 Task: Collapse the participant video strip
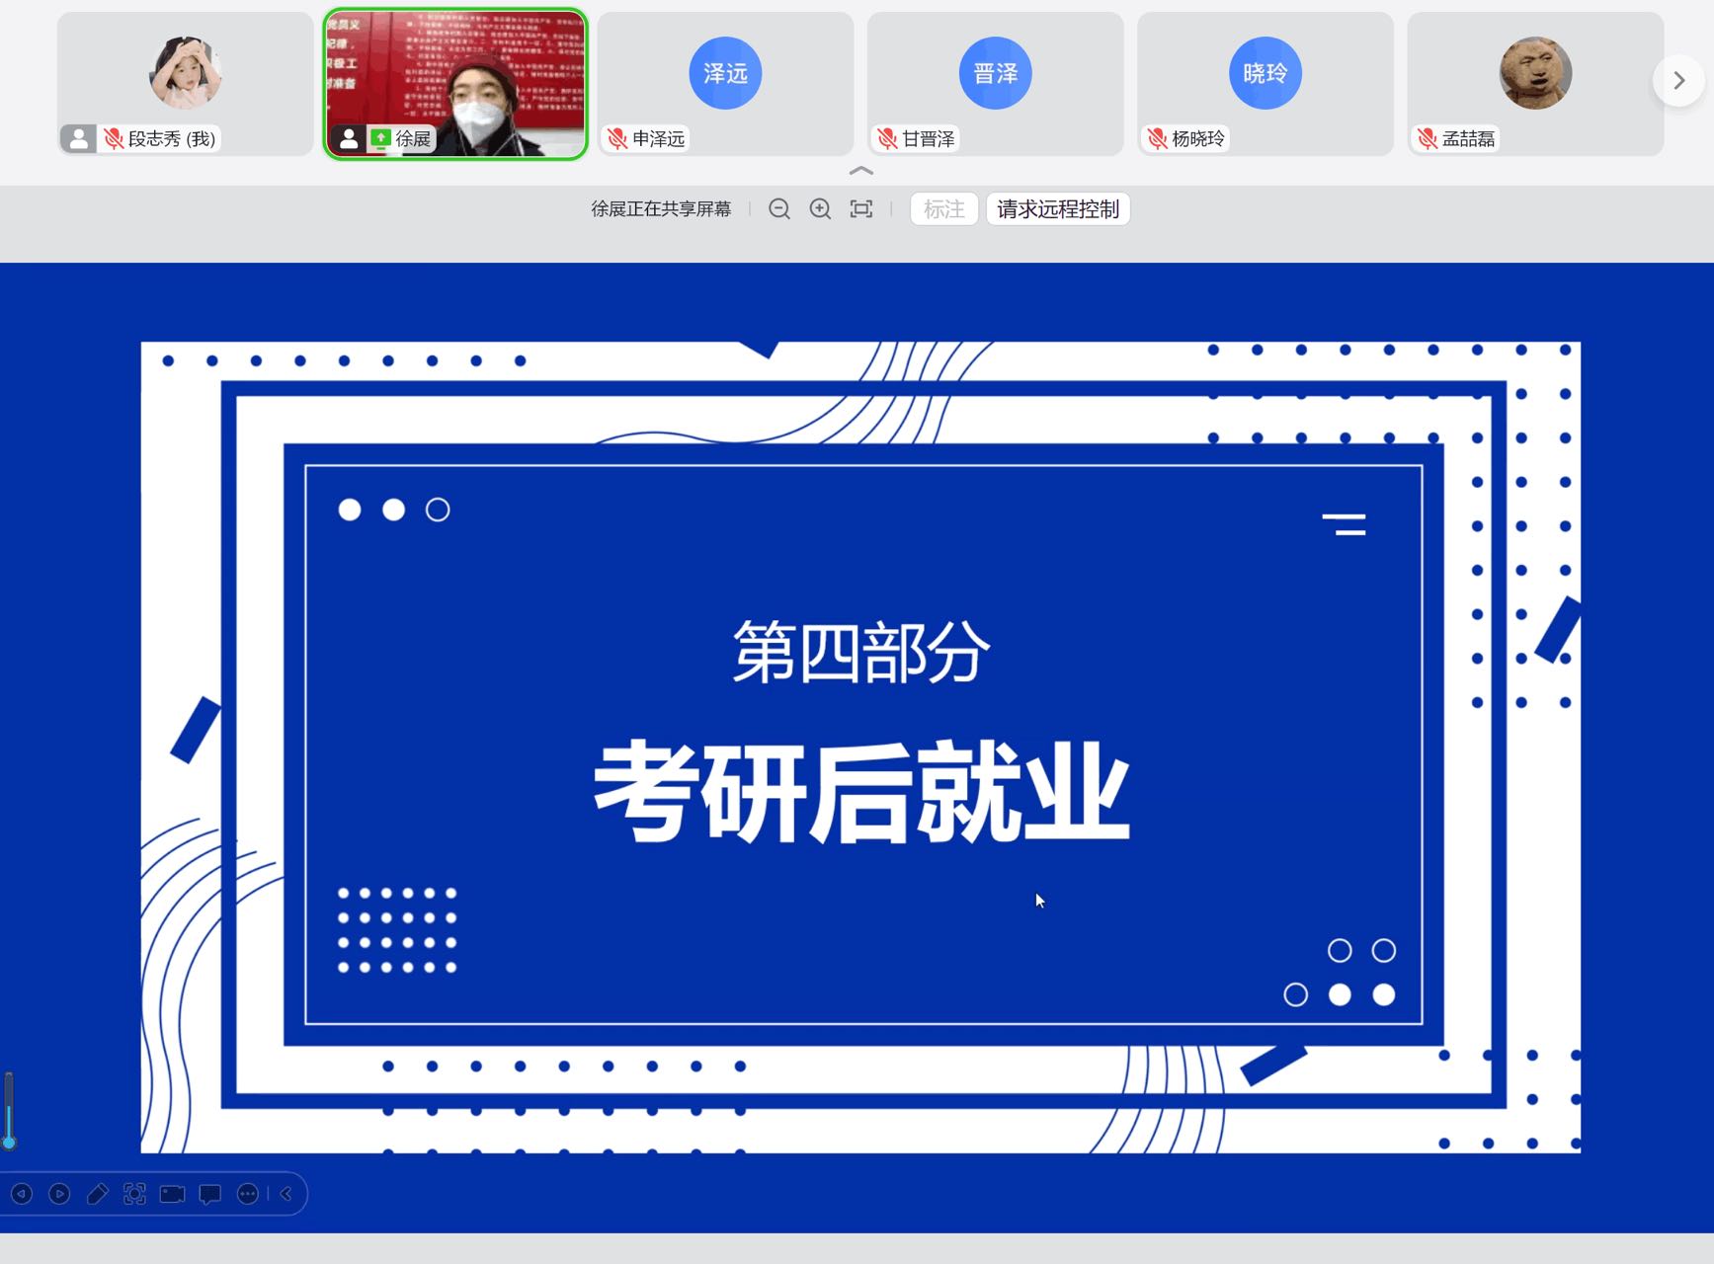pyautogui.click(x=861, y=171)
